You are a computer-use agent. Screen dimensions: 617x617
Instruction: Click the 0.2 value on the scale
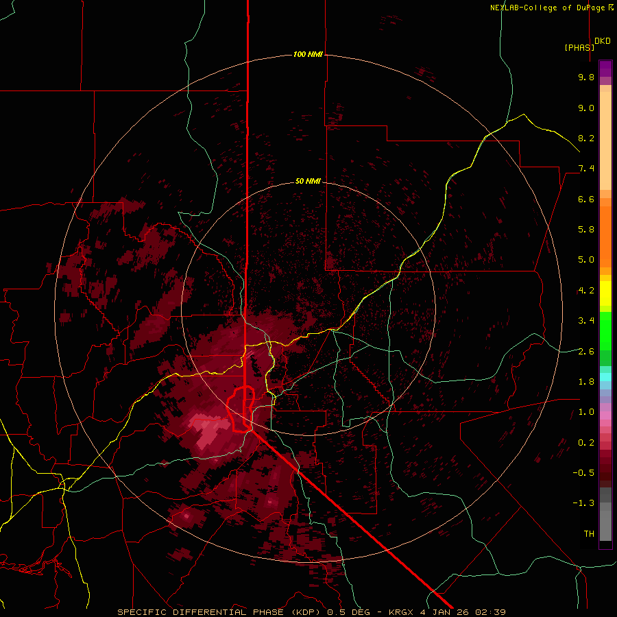point(586,443)
